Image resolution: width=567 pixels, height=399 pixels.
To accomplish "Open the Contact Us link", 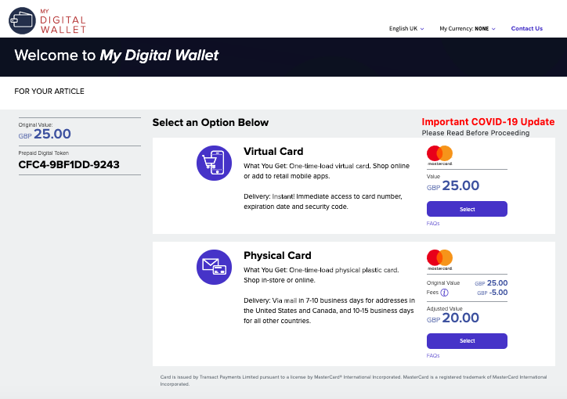I will pos(526,28).
